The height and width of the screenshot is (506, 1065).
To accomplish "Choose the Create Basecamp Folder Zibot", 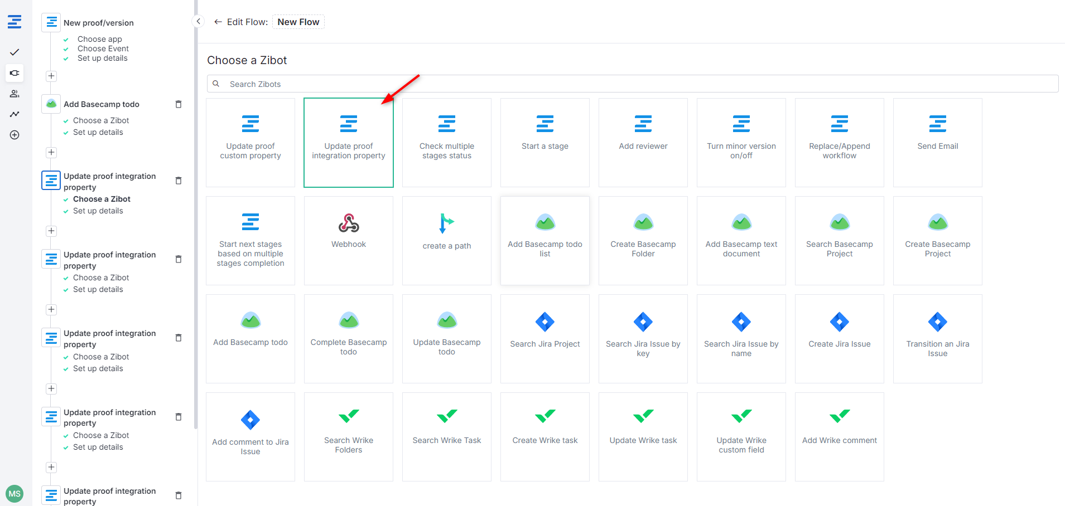I will click(643, 241).
